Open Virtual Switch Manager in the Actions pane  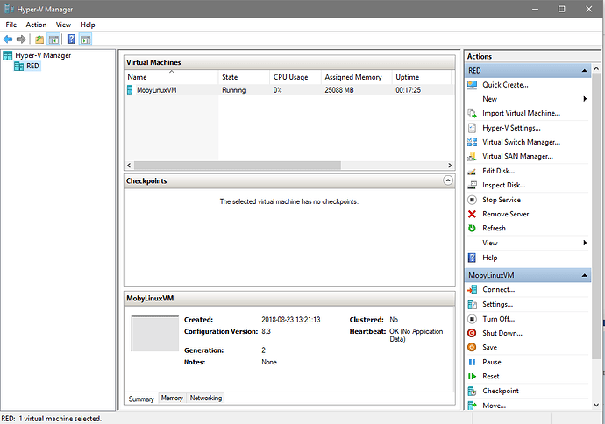pyautogui.click(x=521, y=142)
